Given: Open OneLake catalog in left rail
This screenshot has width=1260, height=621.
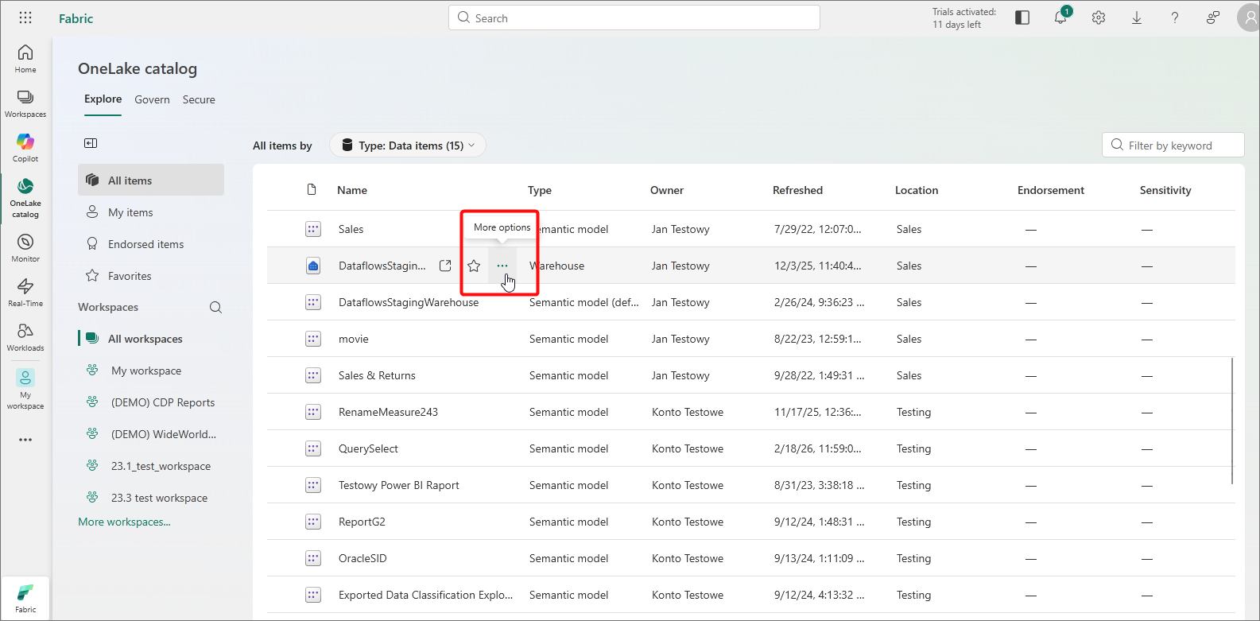Looking at the screenshot, I should (x=25, y=198).
